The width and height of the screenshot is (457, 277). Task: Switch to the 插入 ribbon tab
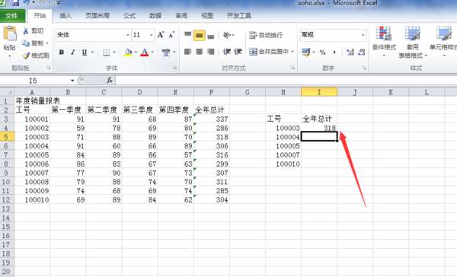[66, 15]
